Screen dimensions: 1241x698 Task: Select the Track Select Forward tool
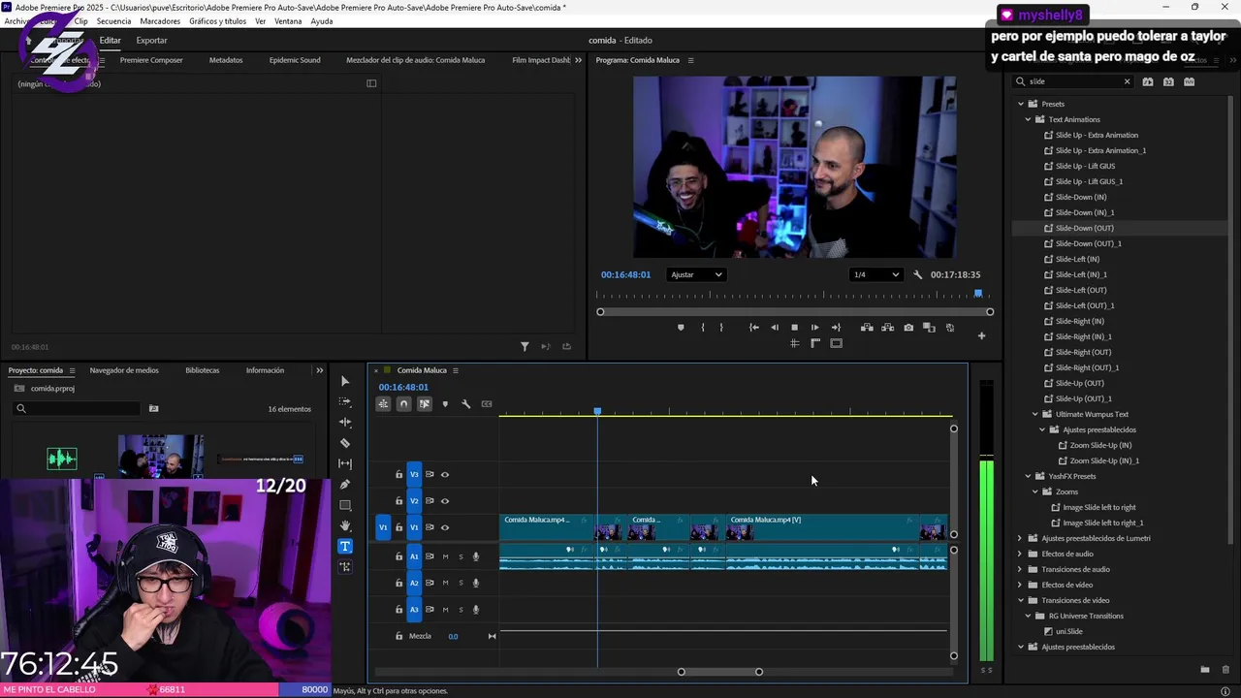click(x=345, y=401)
